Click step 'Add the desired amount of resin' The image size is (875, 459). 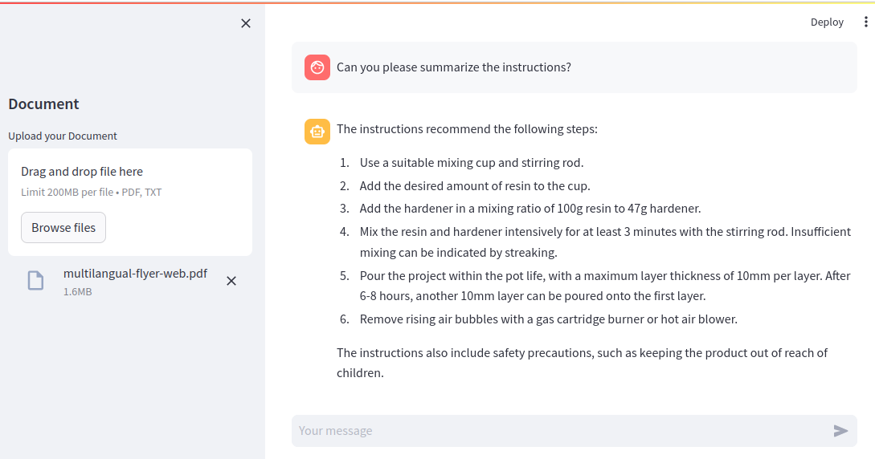pos(475,186)
